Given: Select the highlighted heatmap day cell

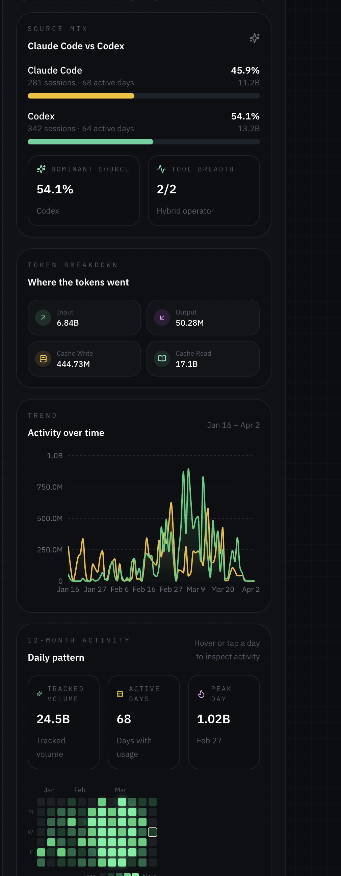Looking at the screenshot, I should point(153,832).
